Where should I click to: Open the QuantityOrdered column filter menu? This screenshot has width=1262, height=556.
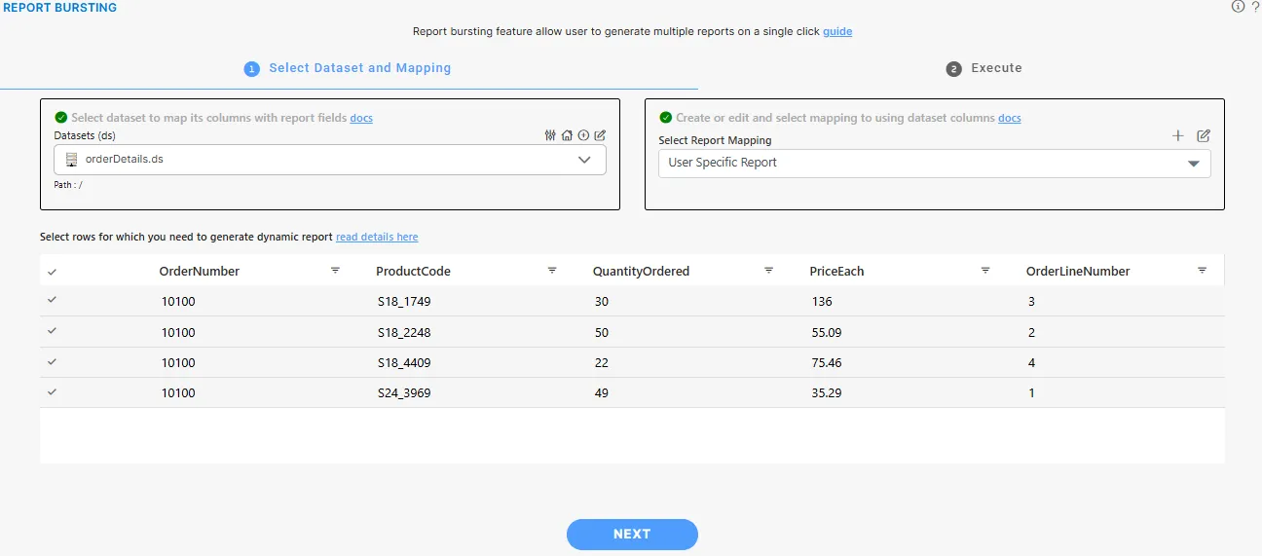[x=768, y=271]
